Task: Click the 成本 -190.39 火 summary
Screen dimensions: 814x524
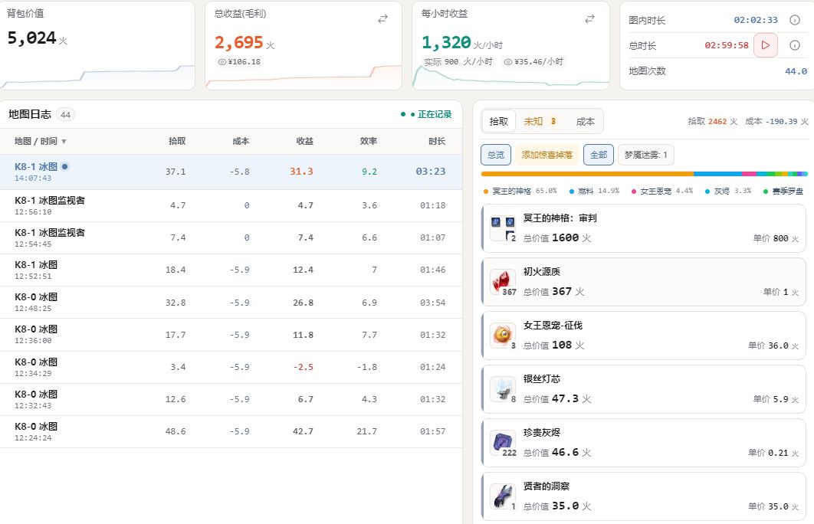Action: pyautogui.click(x=776, y=121)
